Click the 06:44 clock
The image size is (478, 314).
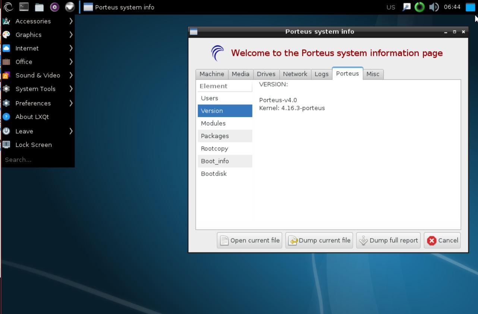click(452, 7)
